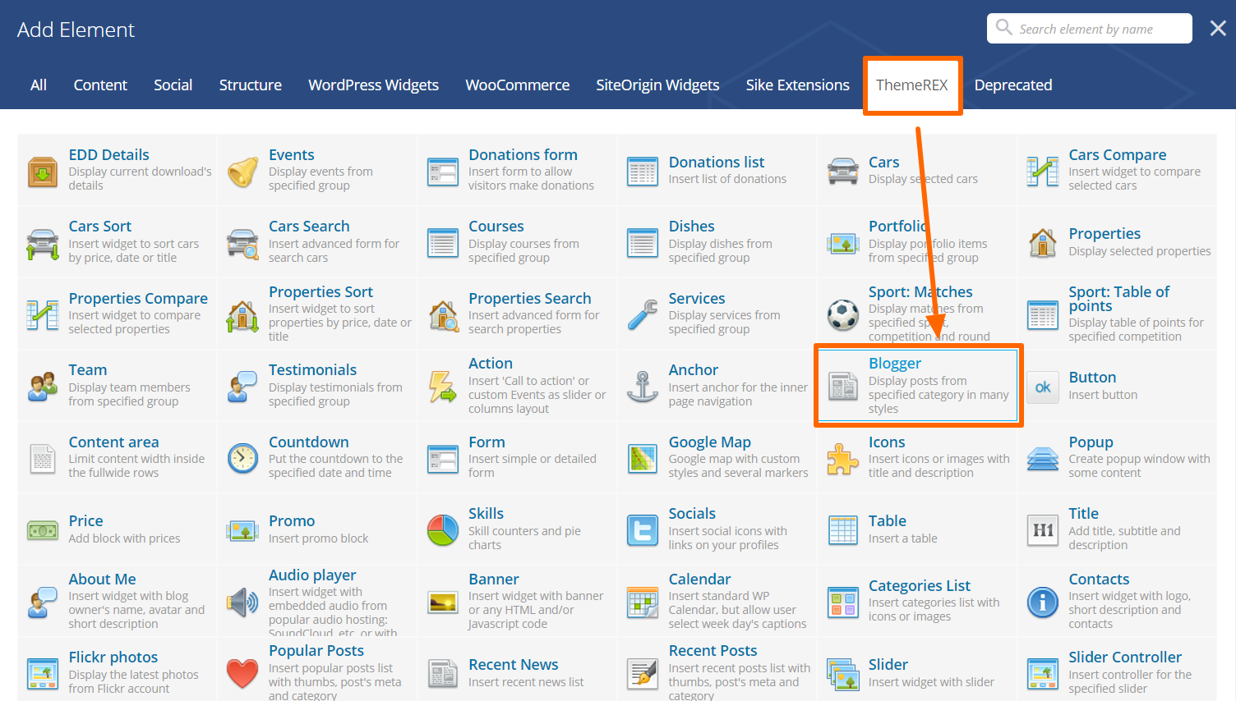Click the Button element OK icon
1236x701 pixels.
pyautogui.click(x=1042, y=387)
